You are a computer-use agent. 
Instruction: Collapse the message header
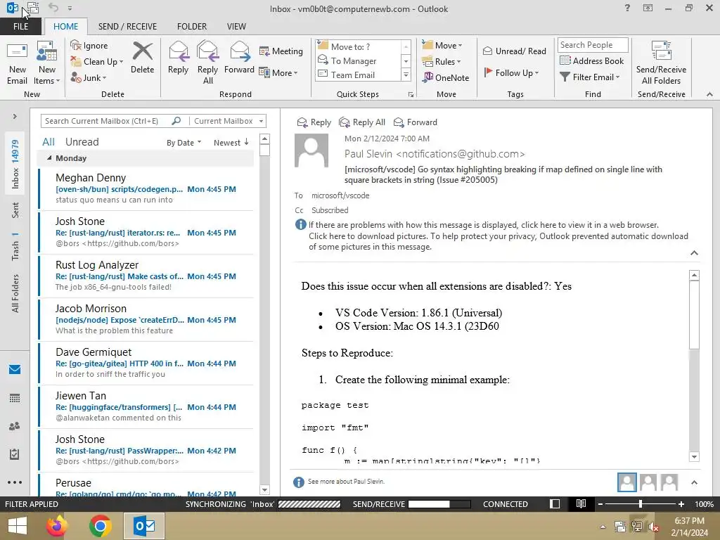pyautogui.click(x=694, y=253)
